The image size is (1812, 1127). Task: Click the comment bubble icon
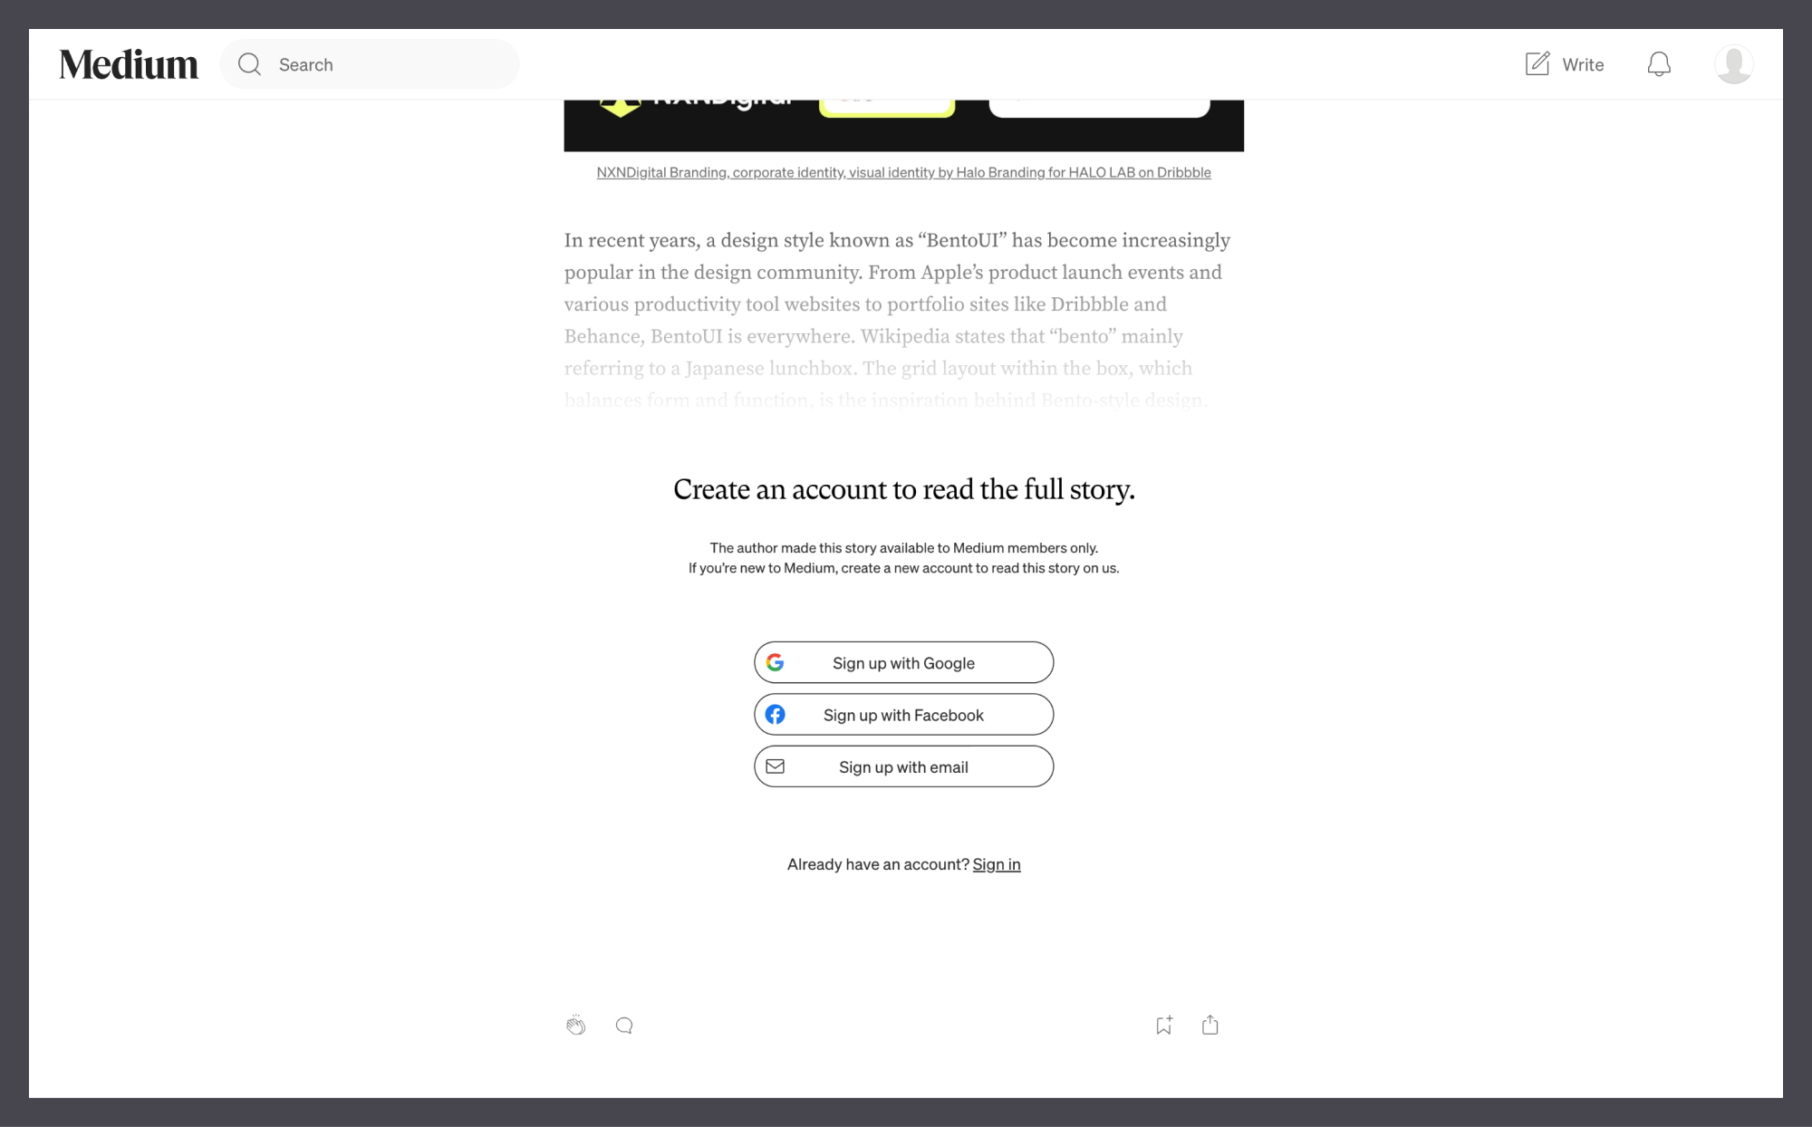(x=623, y=1026)
